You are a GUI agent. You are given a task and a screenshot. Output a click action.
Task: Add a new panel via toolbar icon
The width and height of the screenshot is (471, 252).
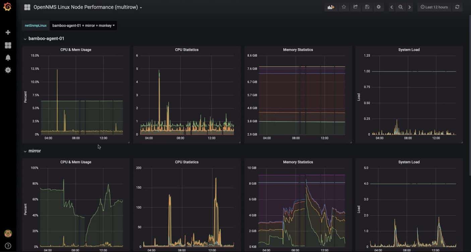pos(331,7)
